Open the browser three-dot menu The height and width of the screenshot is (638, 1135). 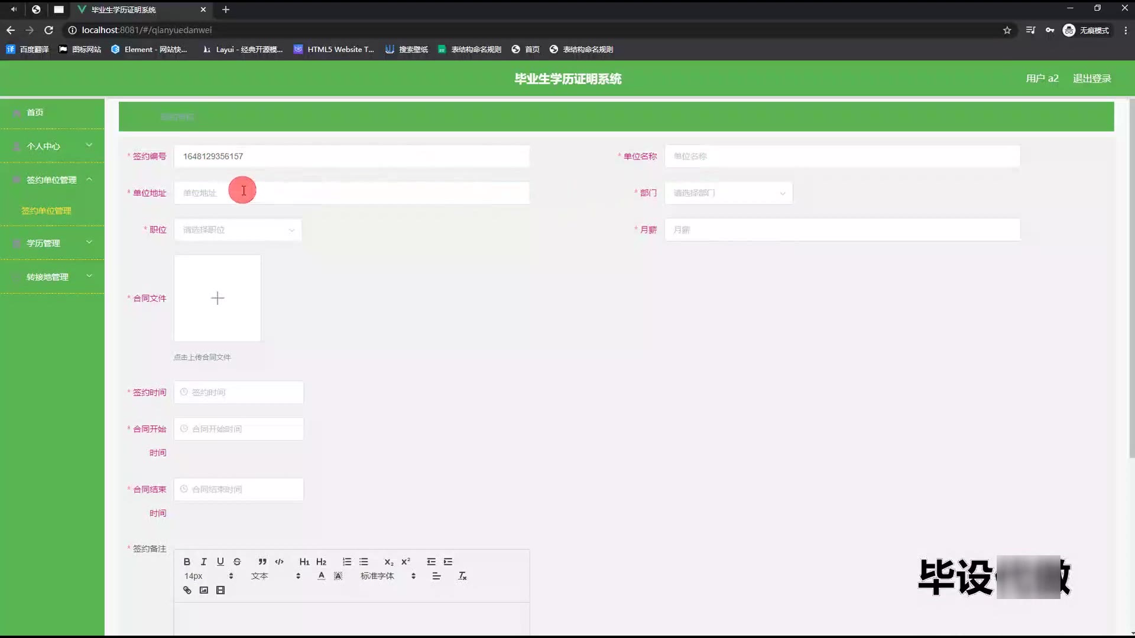click(1126, 30)
